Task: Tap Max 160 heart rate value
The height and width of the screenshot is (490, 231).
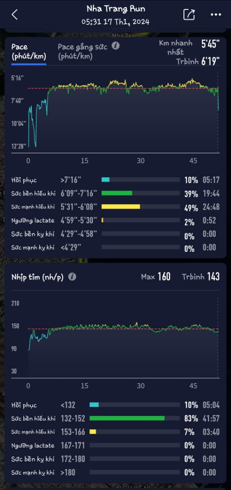Action: [156, 277]
